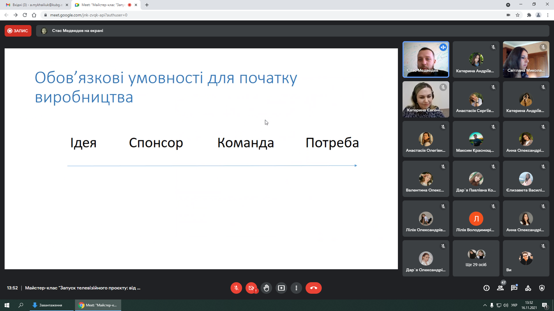Show the participants list panel
This screenshot has width=554, height=311.
[x=500, y=288]
